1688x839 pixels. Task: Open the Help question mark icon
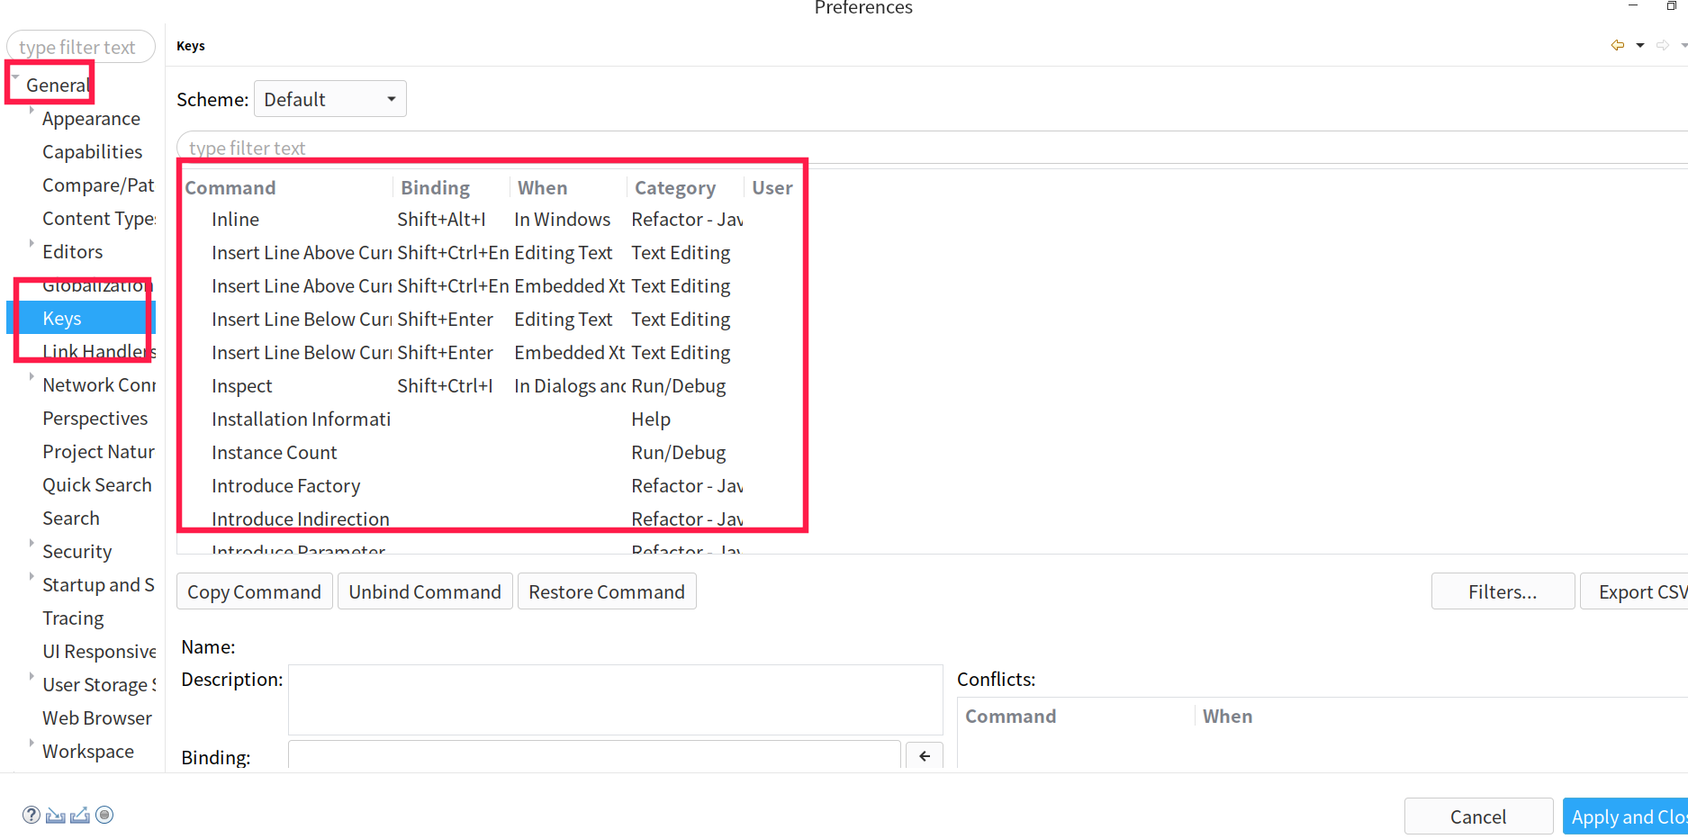[32, 815]
